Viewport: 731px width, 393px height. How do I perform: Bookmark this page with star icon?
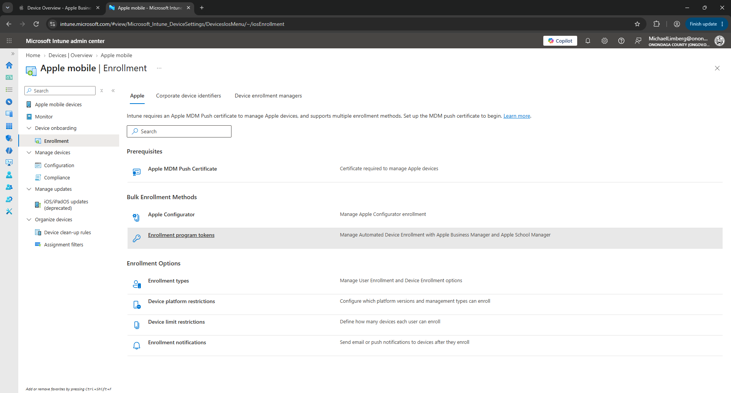click(x=637, y=24)
